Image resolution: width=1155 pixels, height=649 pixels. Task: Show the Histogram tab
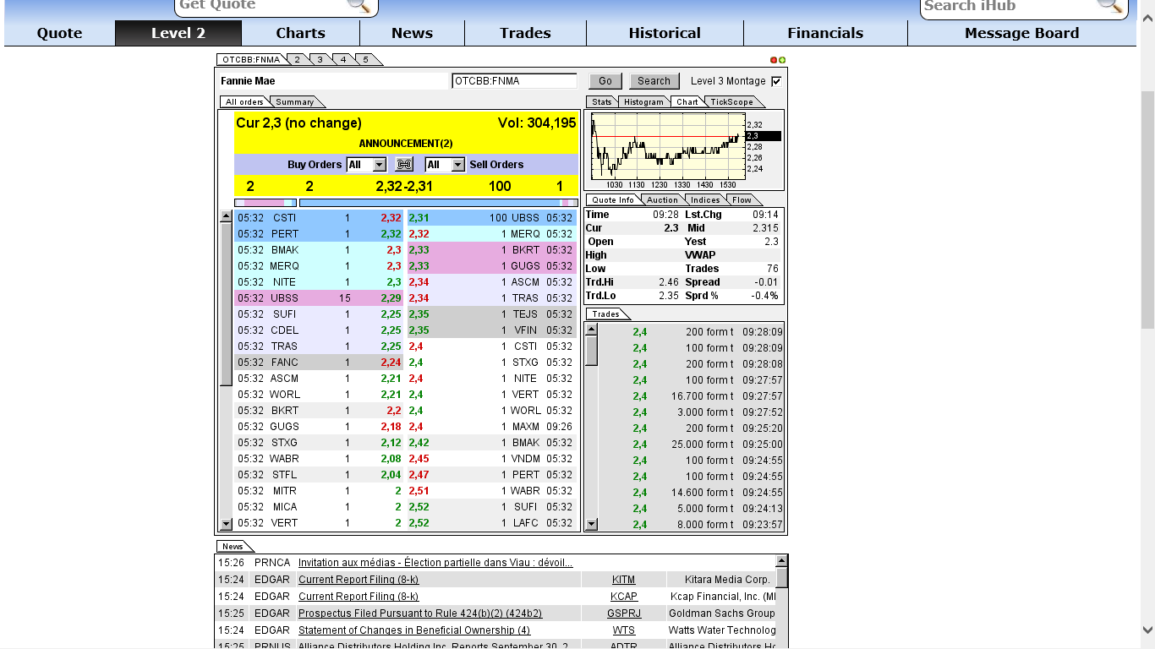644,101
